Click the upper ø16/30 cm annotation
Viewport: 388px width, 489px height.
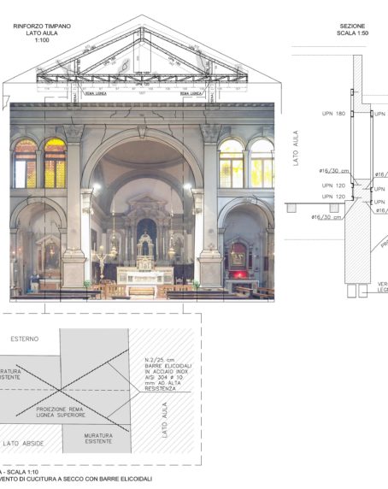(334, 171)
